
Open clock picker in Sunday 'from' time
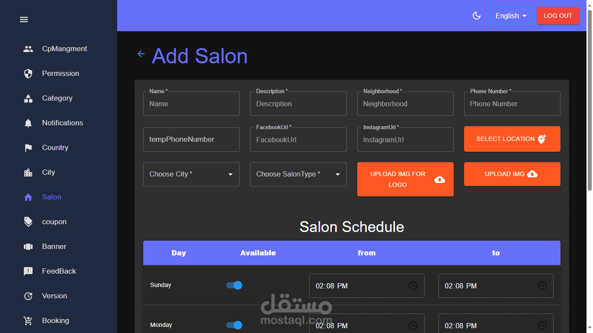pyautogui.click(x=413, y=286)
